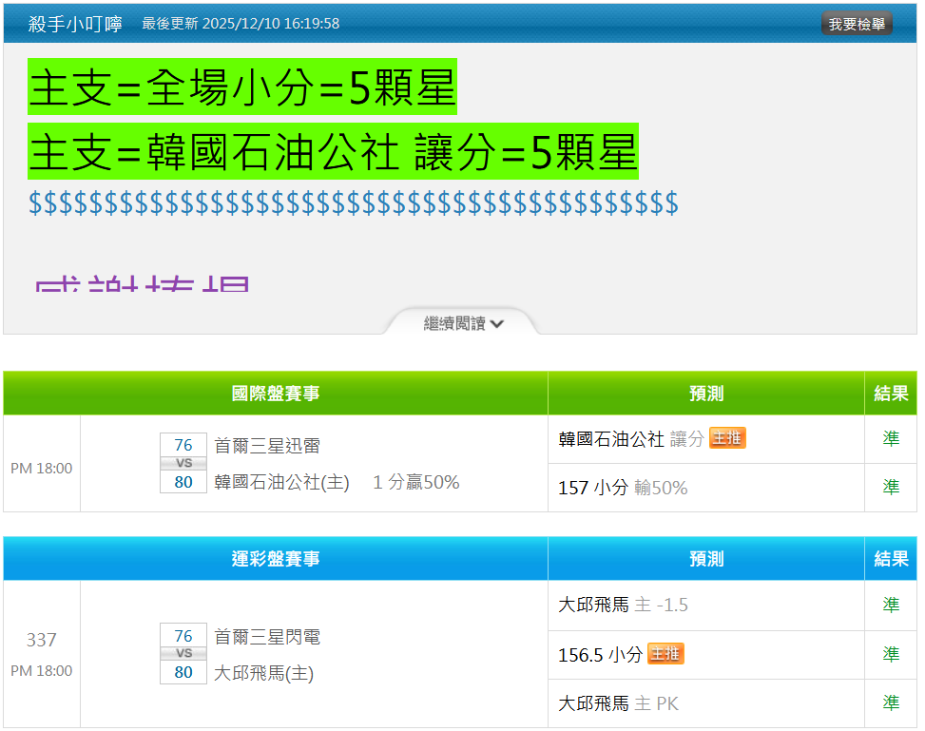Viewport: 925px width, 731px height.
Task: Click the 結果 header in the 國際盤賽事 table
Action: [891, 394]
